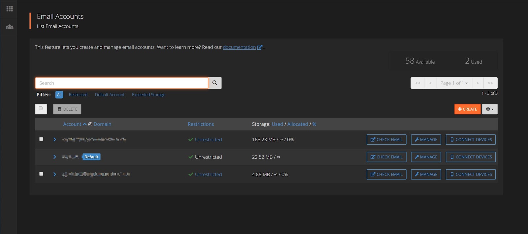528x234 pixels.
Task: Check the checkbox for the 4.88 MB account
Action: (41, 174)
